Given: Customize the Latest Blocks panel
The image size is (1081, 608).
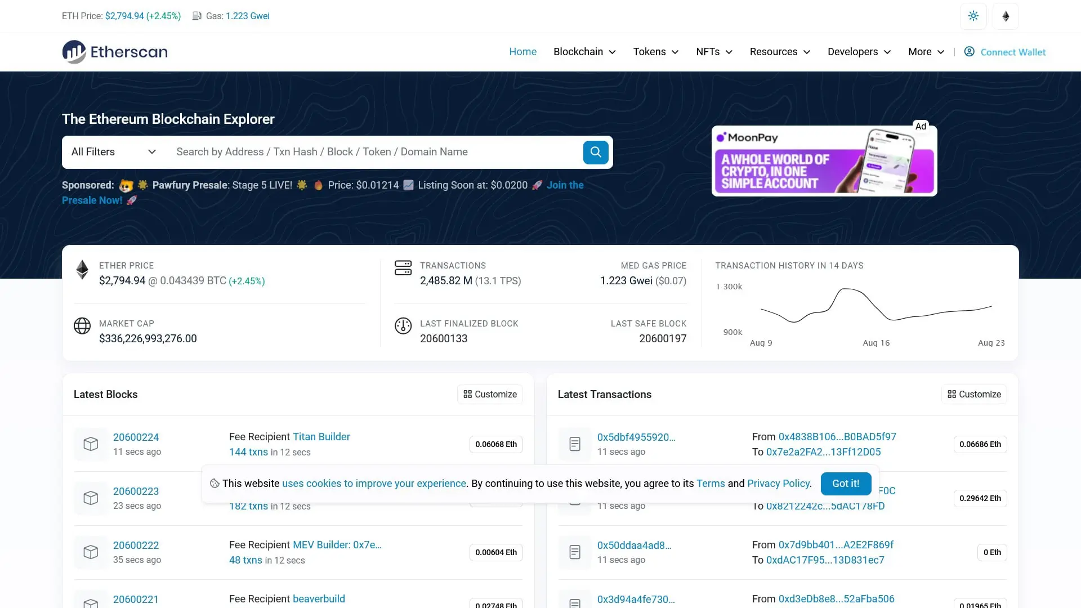Looking at the screenshot, I should point(490,395).
